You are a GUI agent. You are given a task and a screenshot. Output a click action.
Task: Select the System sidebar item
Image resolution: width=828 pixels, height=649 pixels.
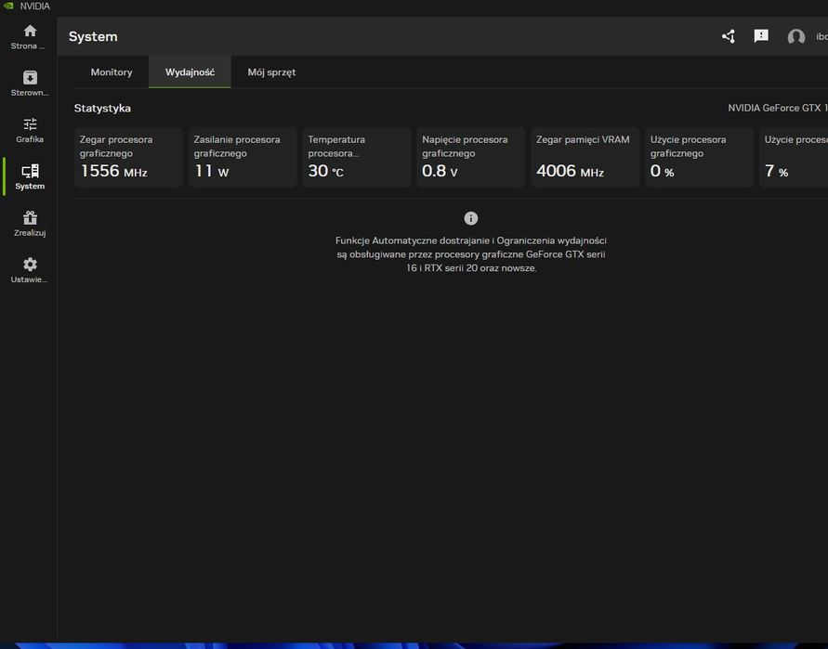tap(29, 176)
